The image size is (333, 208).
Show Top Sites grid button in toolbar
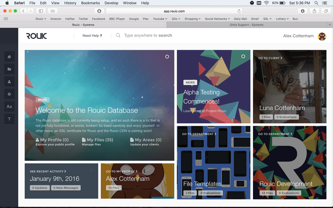(53, 11)
